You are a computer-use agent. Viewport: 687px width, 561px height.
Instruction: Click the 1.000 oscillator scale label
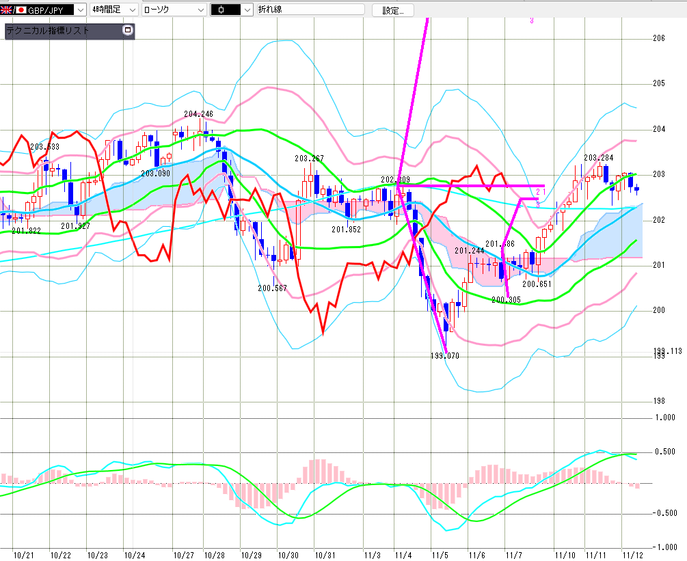coord(664,418)
